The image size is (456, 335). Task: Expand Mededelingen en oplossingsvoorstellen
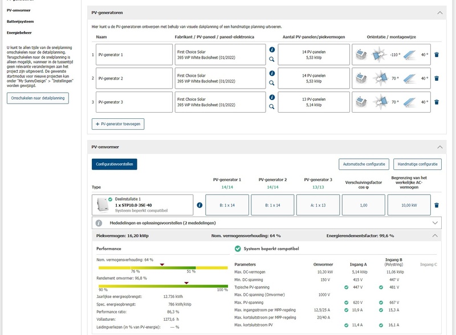point(436,224)
